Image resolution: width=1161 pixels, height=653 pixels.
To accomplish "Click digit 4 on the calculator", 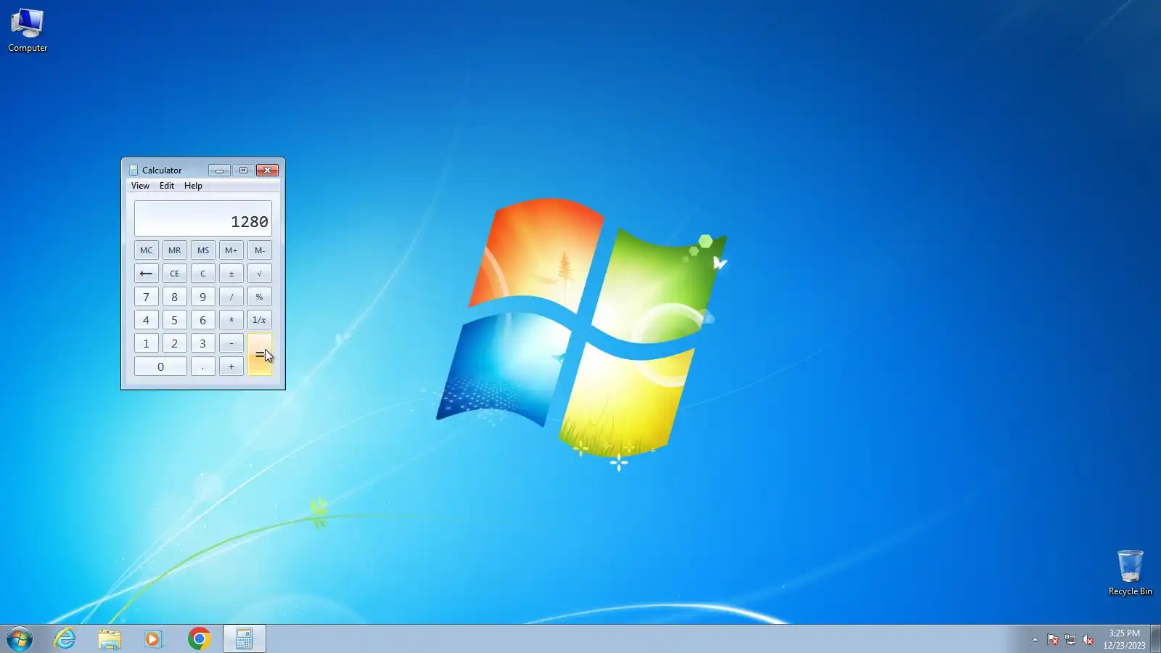I will (x=147, y=320).
